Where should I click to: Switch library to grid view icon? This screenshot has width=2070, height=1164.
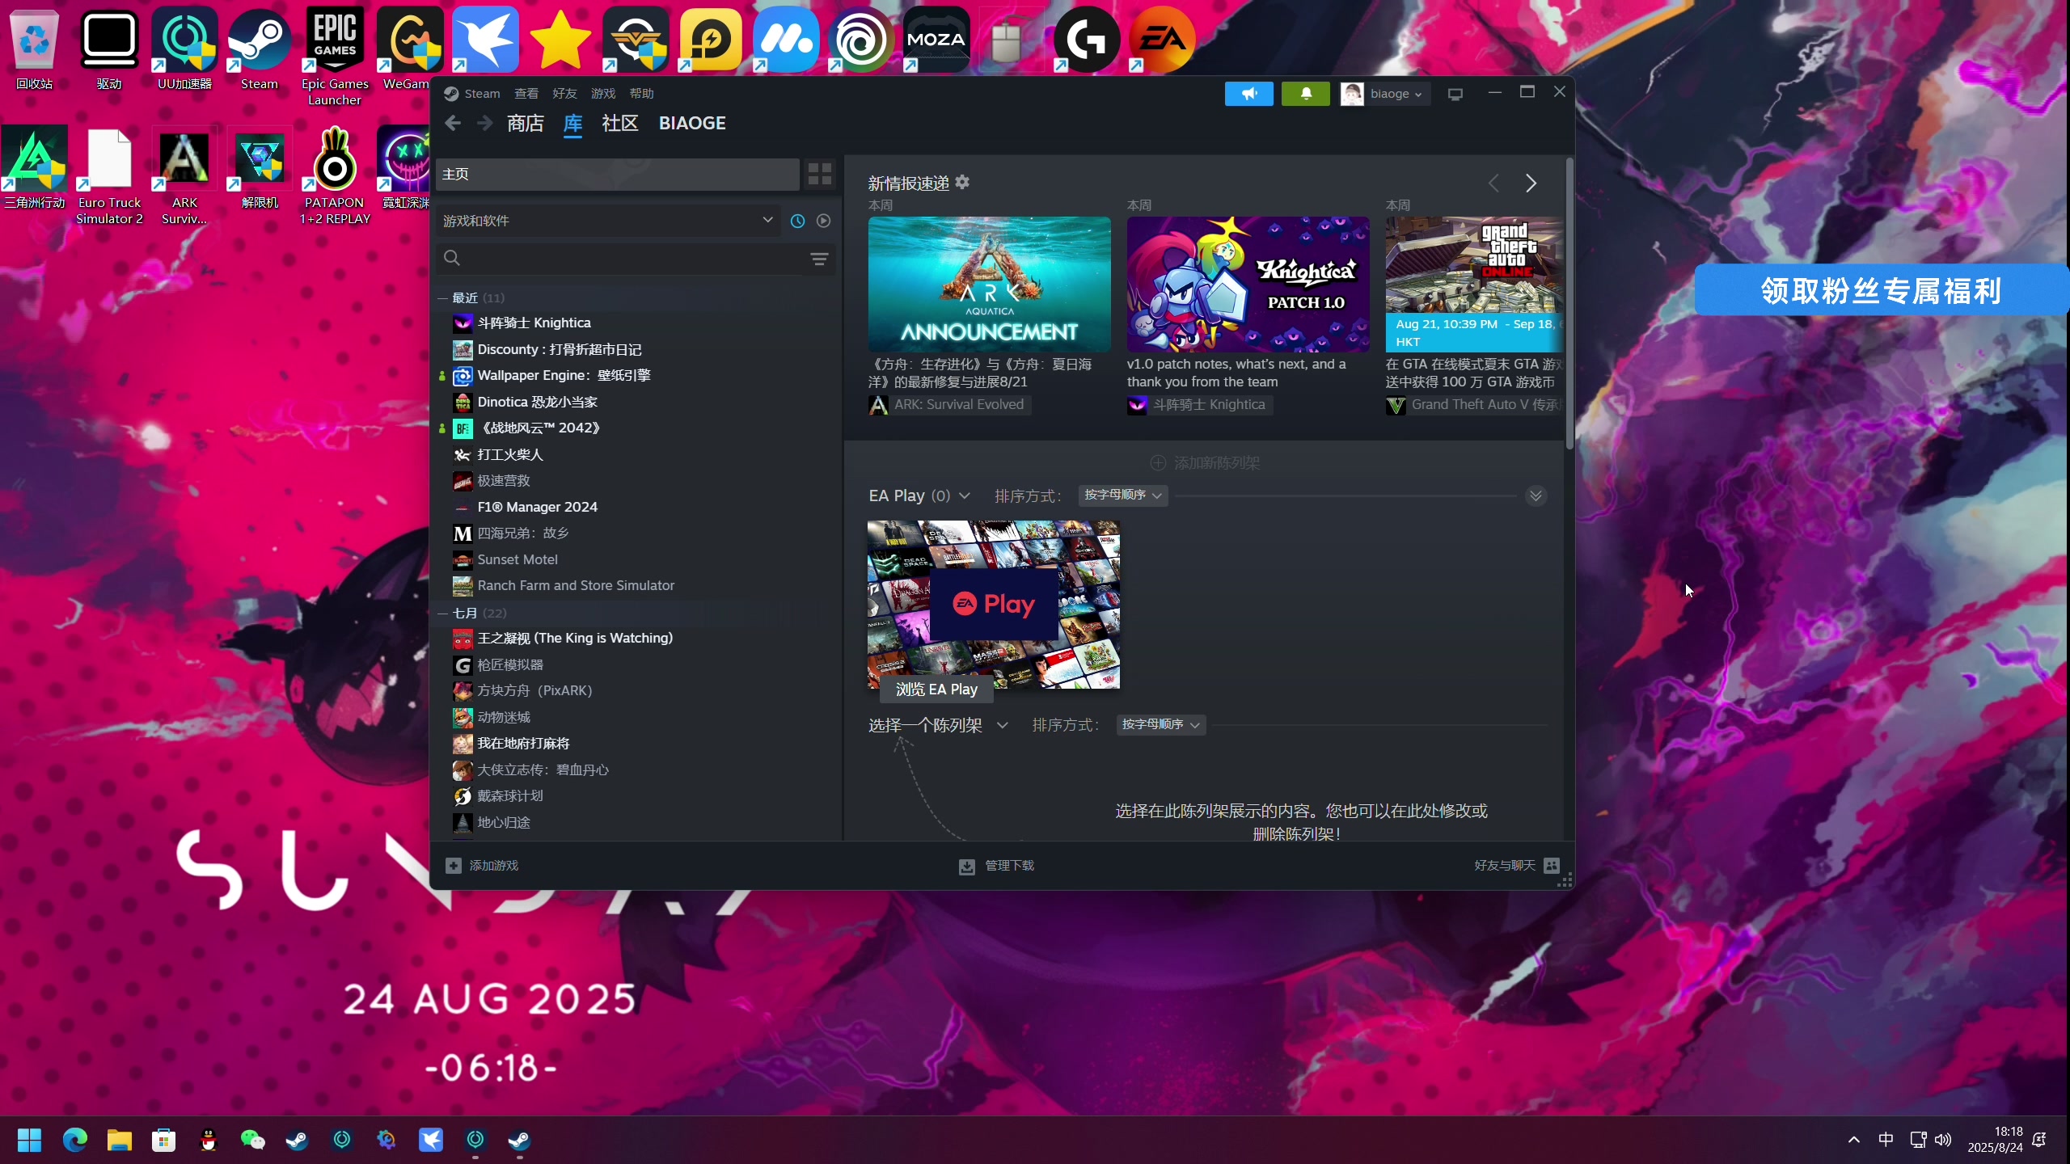[x=819, y=174]
